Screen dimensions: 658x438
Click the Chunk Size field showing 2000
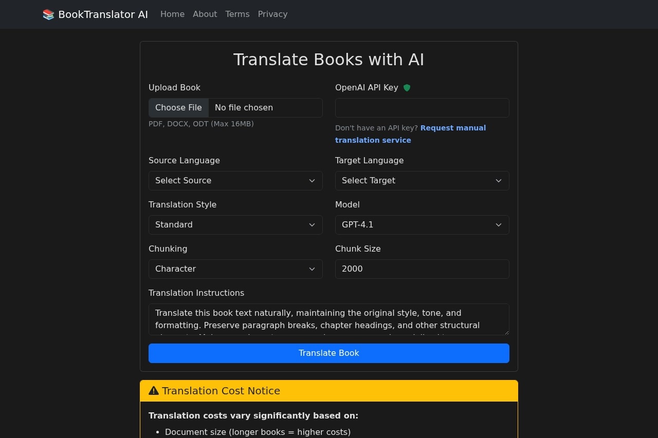point(422,269)
